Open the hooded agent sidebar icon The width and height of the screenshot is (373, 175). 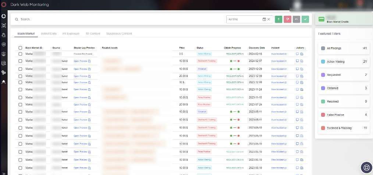click(4, 82)
